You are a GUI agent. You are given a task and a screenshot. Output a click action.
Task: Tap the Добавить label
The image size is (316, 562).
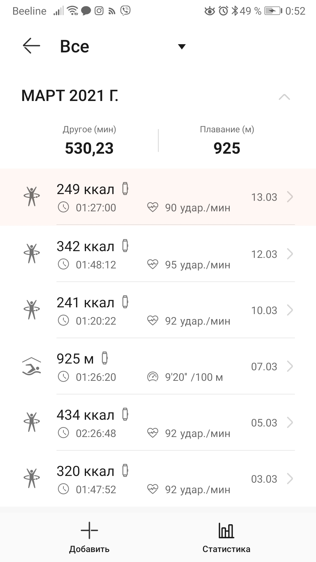coord(89,549)
